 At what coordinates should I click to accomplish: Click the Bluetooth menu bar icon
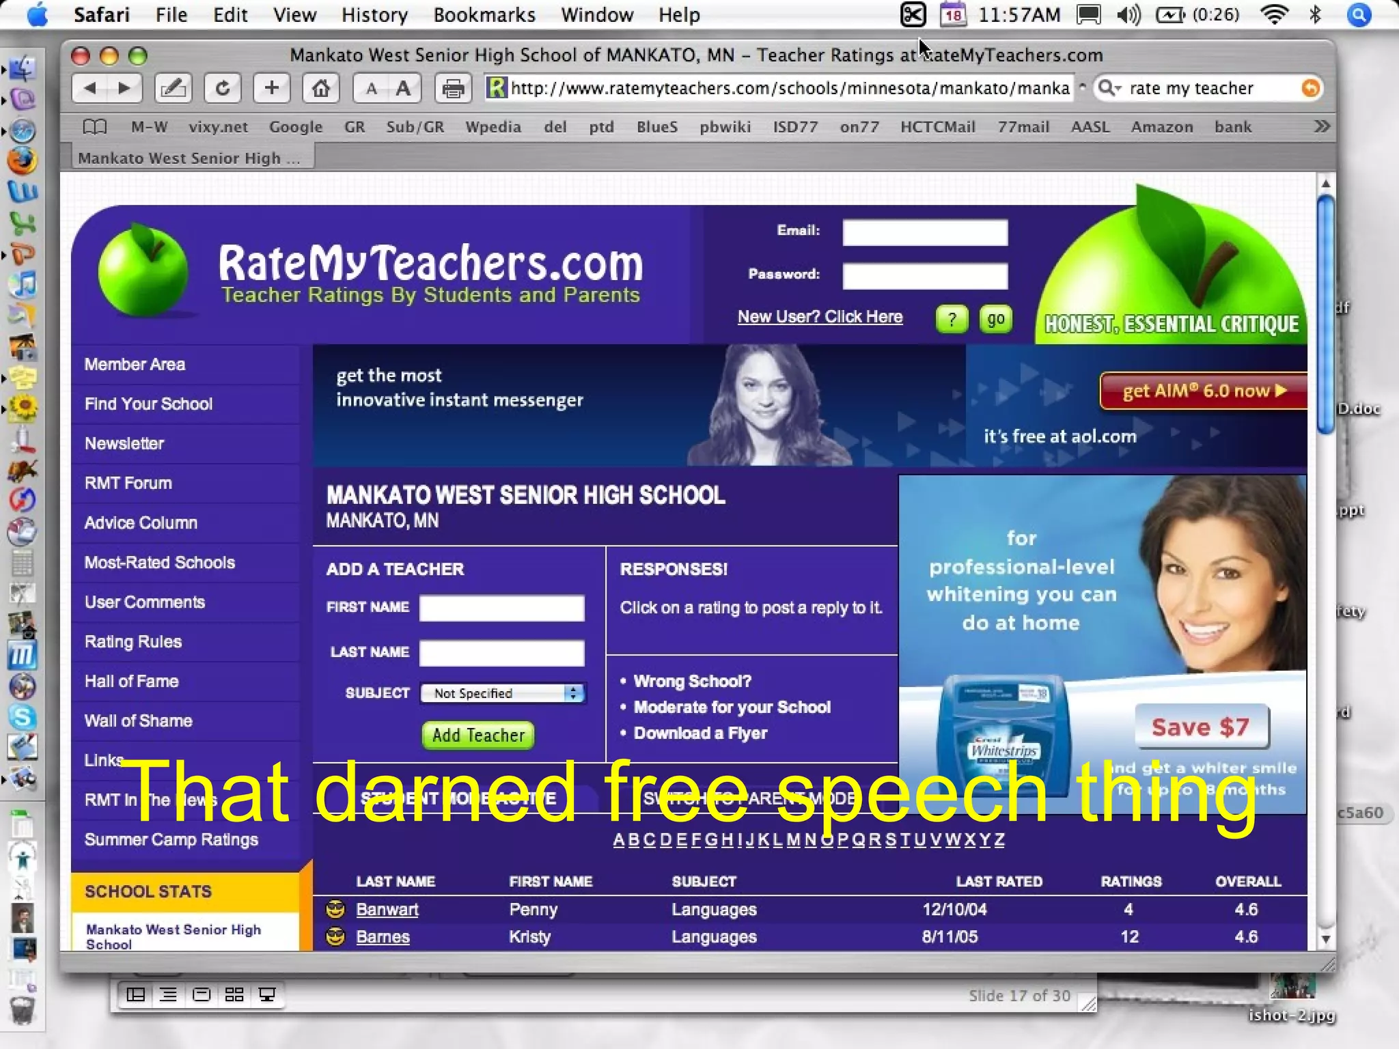(x=1315, y=15)
